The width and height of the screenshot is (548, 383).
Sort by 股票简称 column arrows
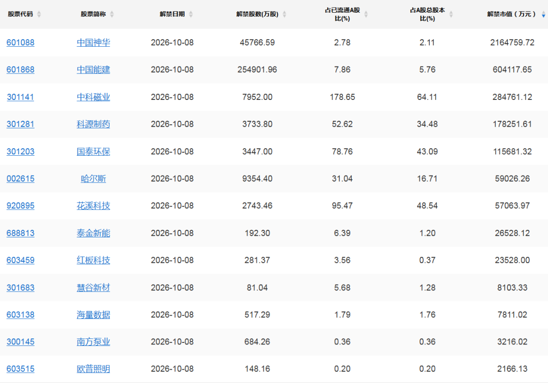[x=112, y=14]
